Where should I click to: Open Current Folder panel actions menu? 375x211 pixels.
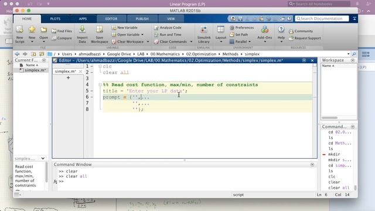(44, 60)
